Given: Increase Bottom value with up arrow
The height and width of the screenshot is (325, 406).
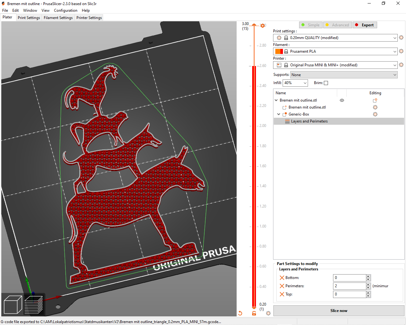Looking at the screenshot, I should [x=368, y=276].
